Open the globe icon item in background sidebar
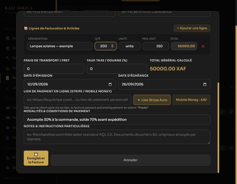237x184 pixels. click(x=8, y=128)
